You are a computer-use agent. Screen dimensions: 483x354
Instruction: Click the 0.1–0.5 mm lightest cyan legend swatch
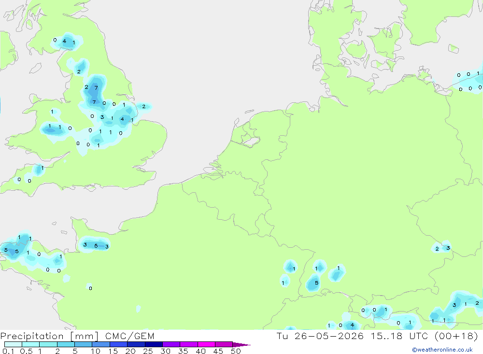pyautogui.click(x=13, y=344)
